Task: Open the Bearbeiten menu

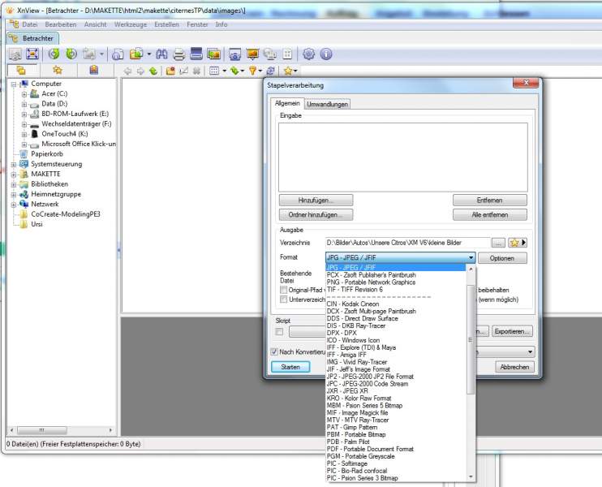Action: coord(61,24)
